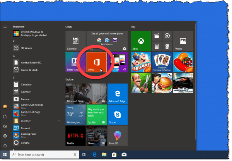Open Settings gear in Start sidebar

[x=5, y=136]
